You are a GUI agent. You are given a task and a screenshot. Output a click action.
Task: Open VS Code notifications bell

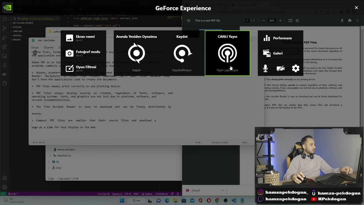click(178, 194)
